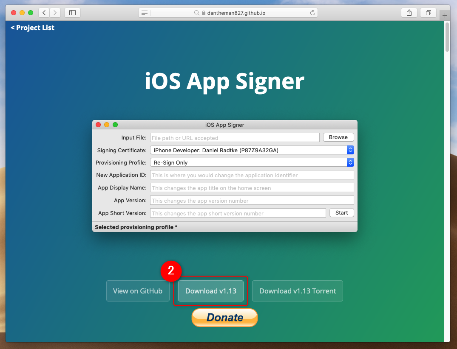
Task: Open the Provisioning Profile dropdown
Action: pos(252,162)
